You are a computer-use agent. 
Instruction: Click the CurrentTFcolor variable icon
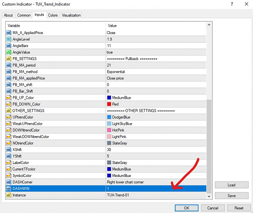(x=9, y=169)
